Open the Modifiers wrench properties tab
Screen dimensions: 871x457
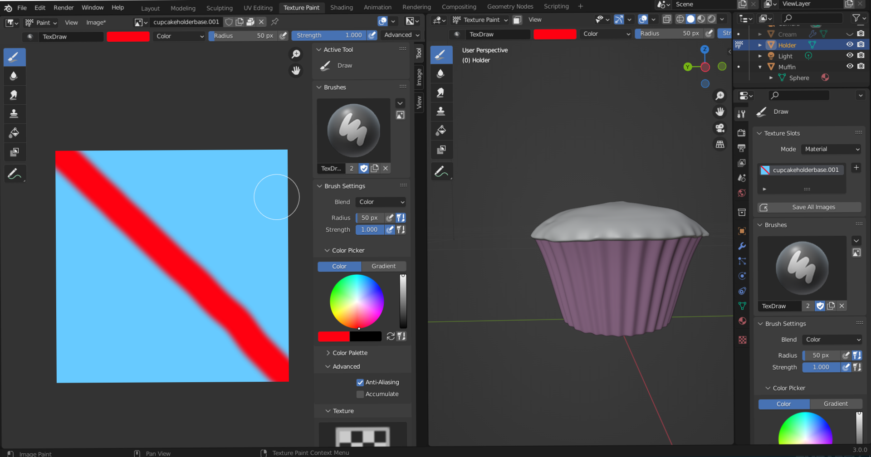[x=742, y=246]
